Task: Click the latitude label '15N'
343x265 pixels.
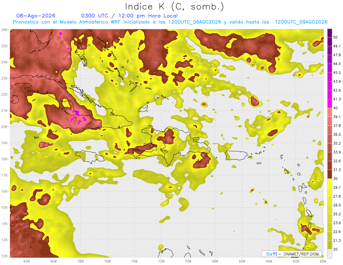Action: coord(4,208)
